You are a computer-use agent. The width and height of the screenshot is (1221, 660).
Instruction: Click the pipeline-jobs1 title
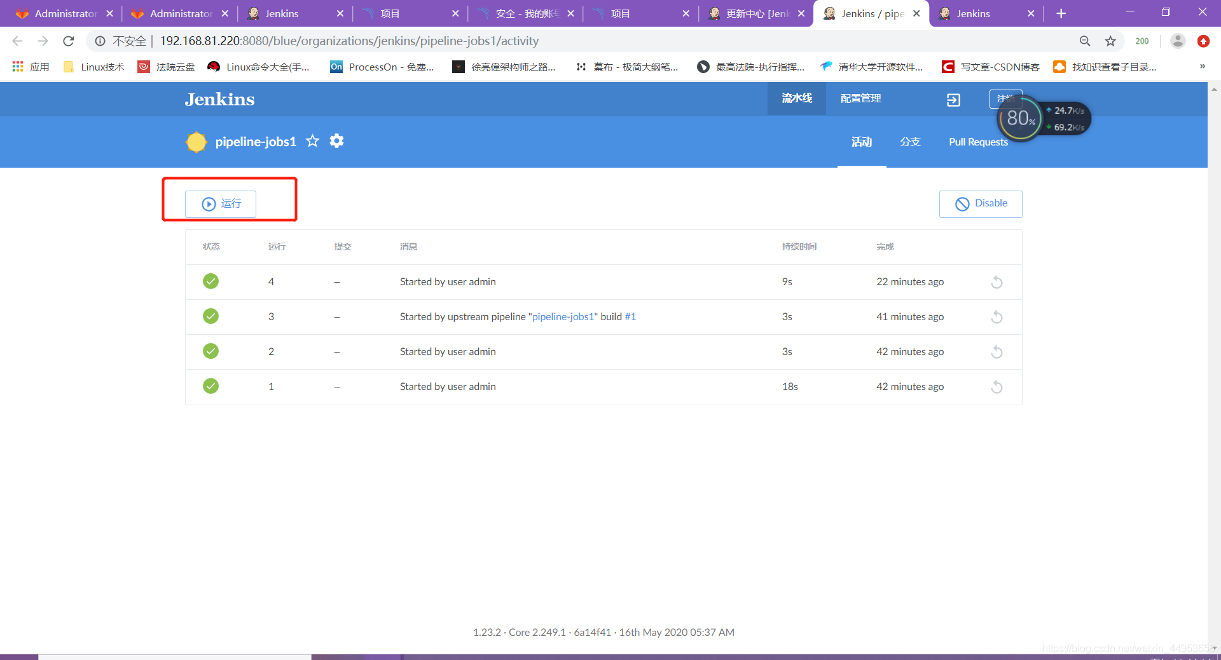click(256, 142)
